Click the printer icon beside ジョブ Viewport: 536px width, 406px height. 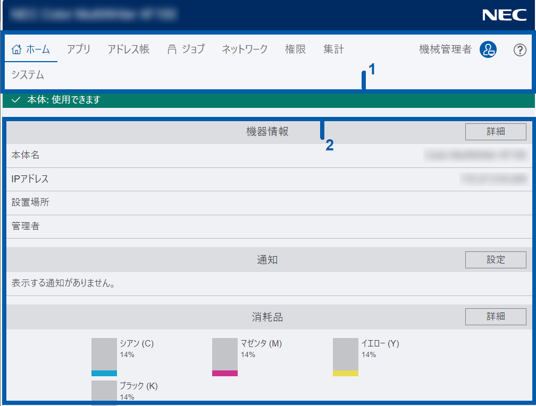(x=172, y=49)
